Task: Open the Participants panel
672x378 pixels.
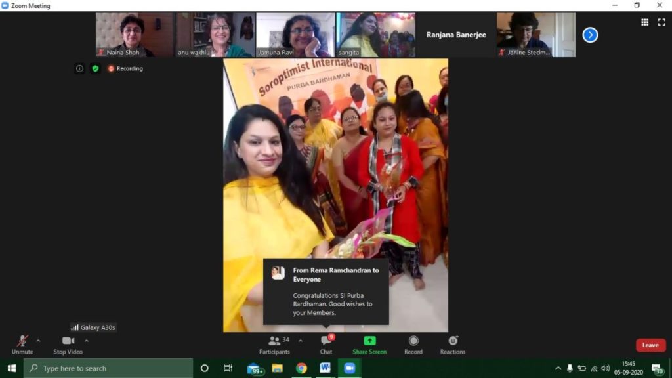Action: click(x=274, y=345)
